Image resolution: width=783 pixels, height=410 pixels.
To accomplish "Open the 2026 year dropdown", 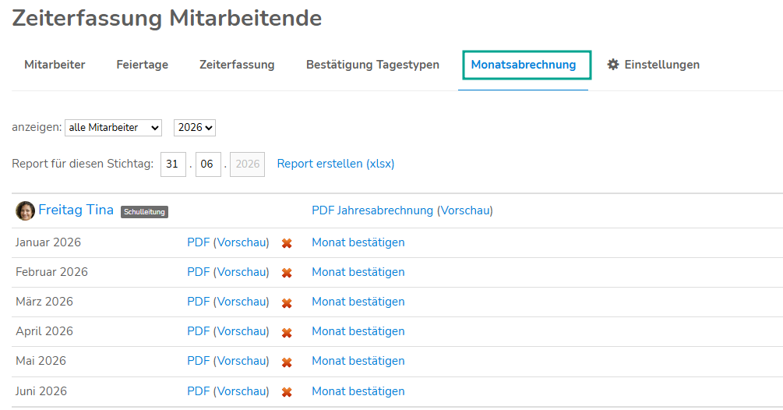I will click(x=195, y=128).
